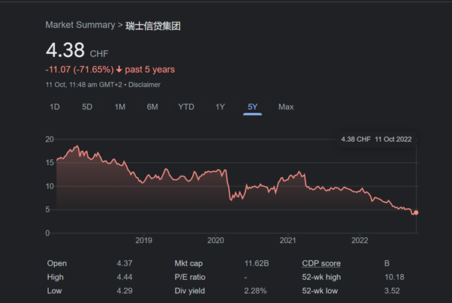Switch chart to 1M range
Viewport: 452px width, 303px height.
(120, 106)
